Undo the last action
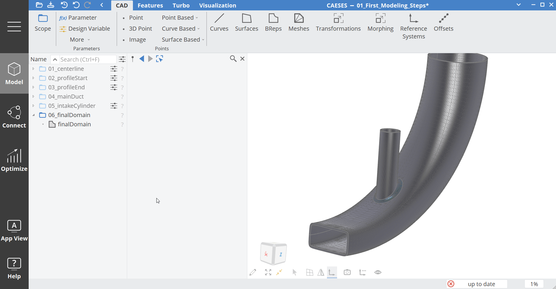This screenshot has width=556, height=289. coord(76,5)
